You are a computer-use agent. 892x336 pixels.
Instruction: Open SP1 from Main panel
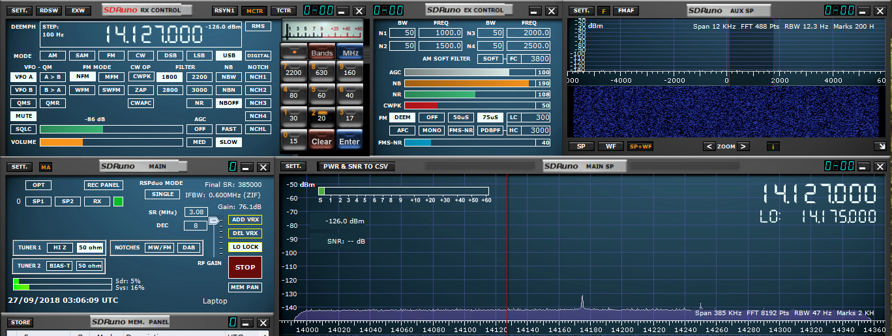(38, 202)
